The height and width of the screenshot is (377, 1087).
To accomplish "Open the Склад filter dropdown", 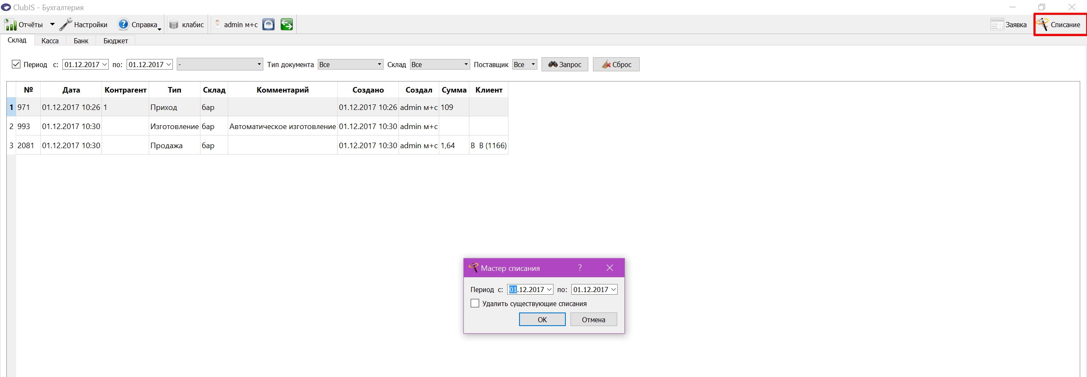I will (440, 65).
